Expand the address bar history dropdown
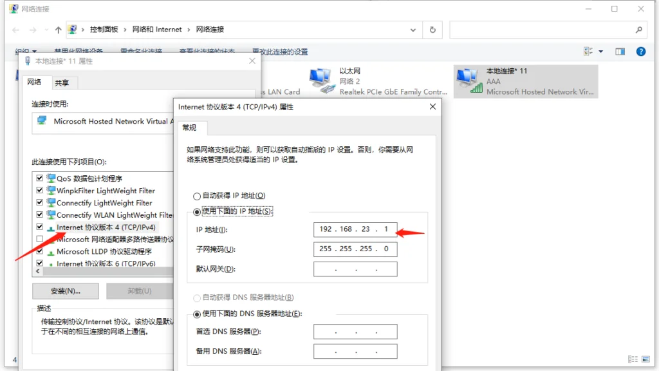659x371 pixels. click(414, 30)
